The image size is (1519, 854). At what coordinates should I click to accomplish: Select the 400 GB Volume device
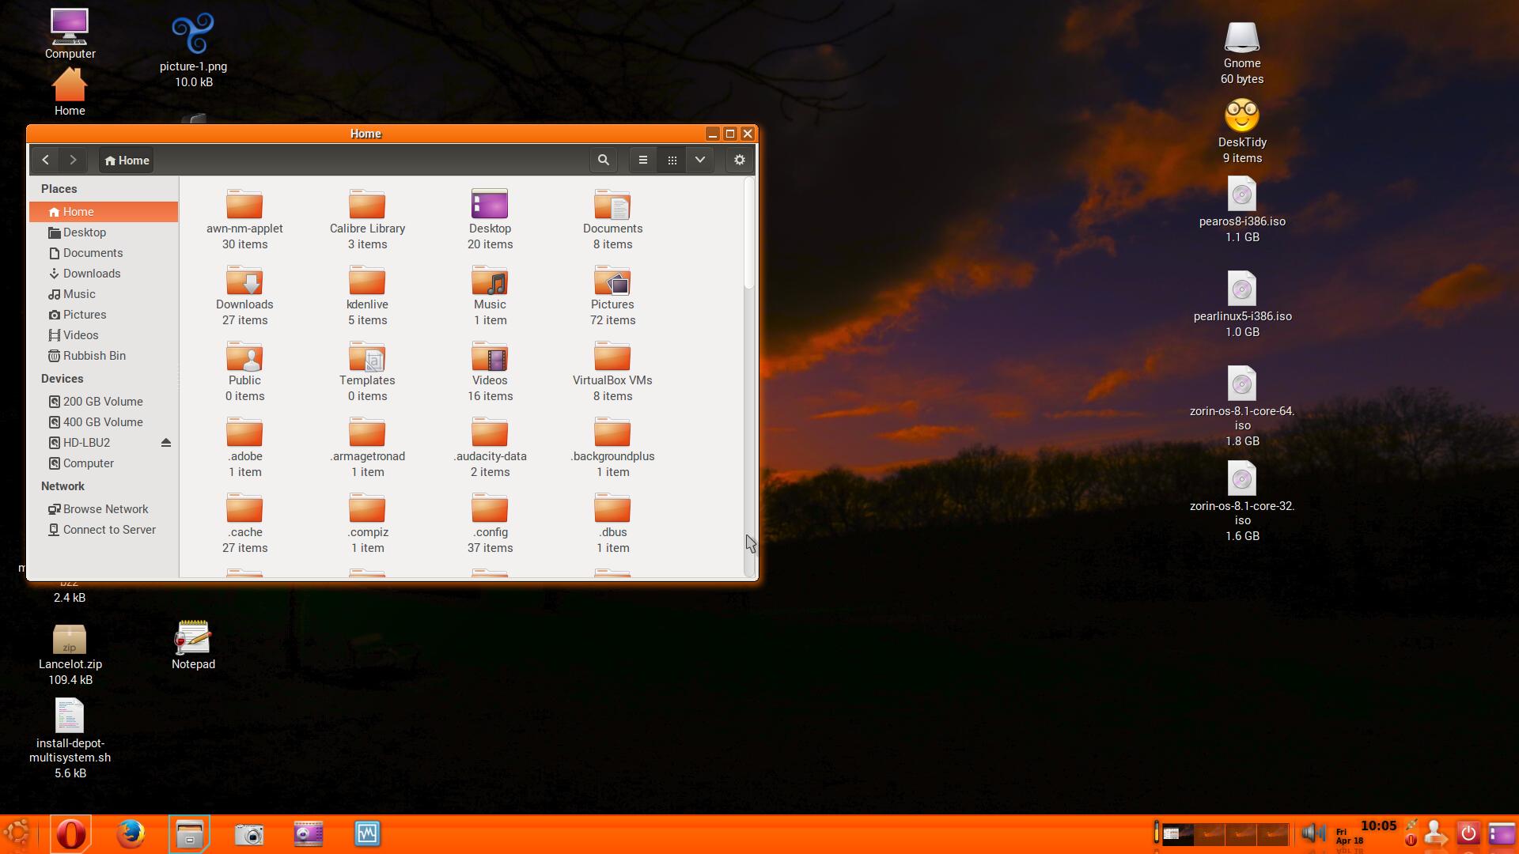pos(103,422)
